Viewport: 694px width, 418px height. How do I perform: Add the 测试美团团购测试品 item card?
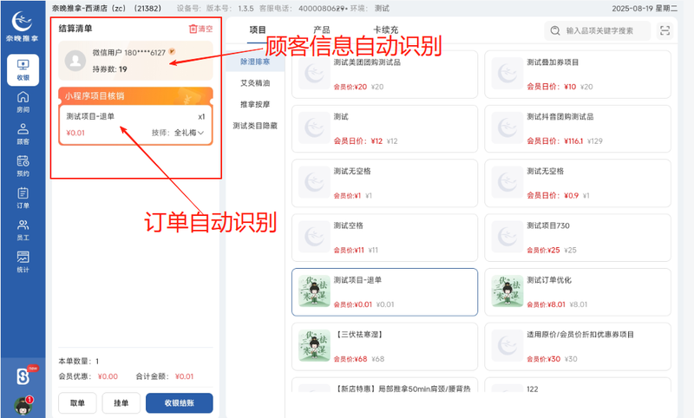(x=384, y=75)
